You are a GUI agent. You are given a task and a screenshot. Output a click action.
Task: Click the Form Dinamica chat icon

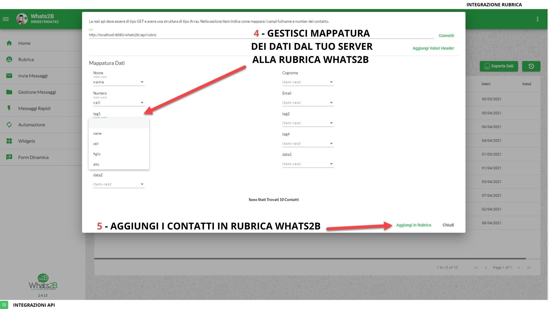click(x=9, y=157)
